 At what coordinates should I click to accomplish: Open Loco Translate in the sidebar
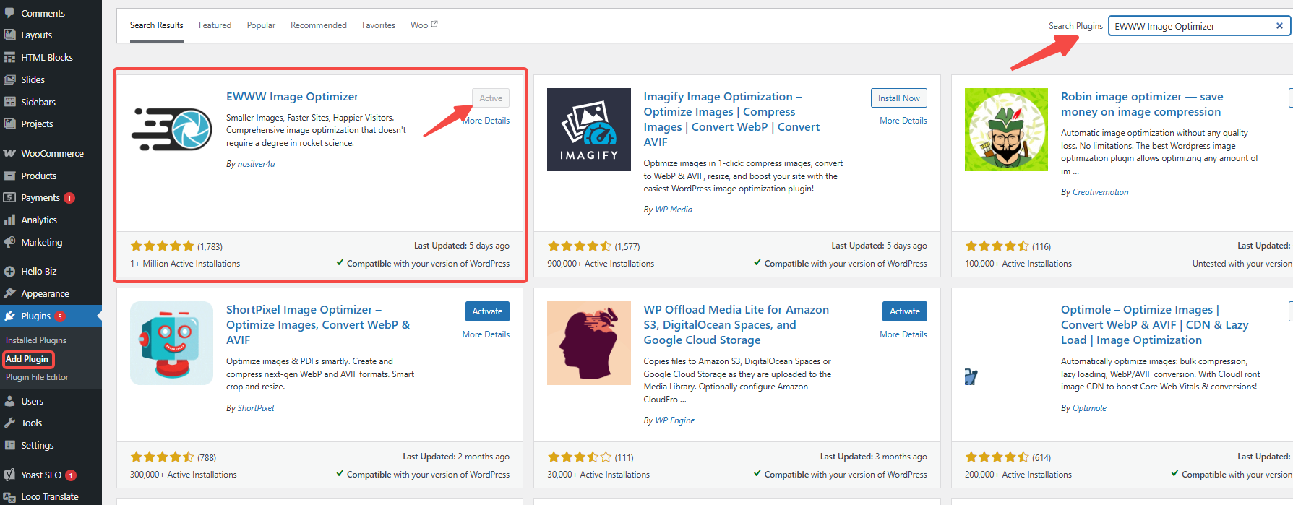tap(49, 496)
